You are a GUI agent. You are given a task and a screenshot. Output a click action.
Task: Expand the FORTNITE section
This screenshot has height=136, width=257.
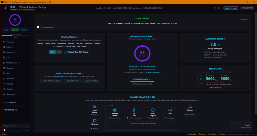click(10, 110)
